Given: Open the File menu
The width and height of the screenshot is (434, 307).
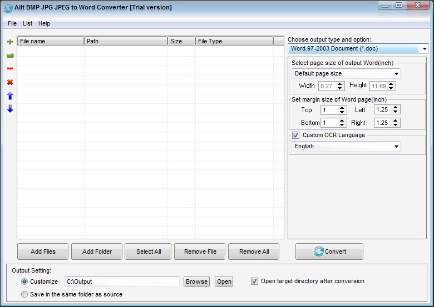Looking at the screenshot, I should point(12,23).
